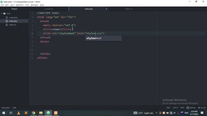
Task: Open Task View on the taskbar
Action: pyautogui.click(x=11, y=113)
